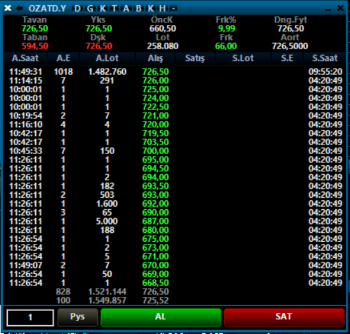
Task: Select the bid price 690,00
Action: point(155,212)
